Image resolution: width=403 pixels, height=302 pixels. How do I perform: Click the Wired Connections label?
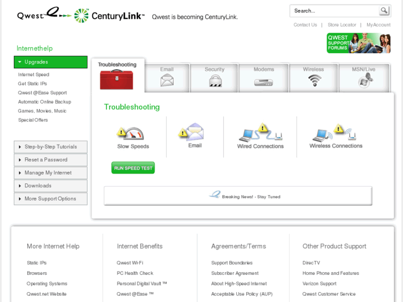coord(261,146)
